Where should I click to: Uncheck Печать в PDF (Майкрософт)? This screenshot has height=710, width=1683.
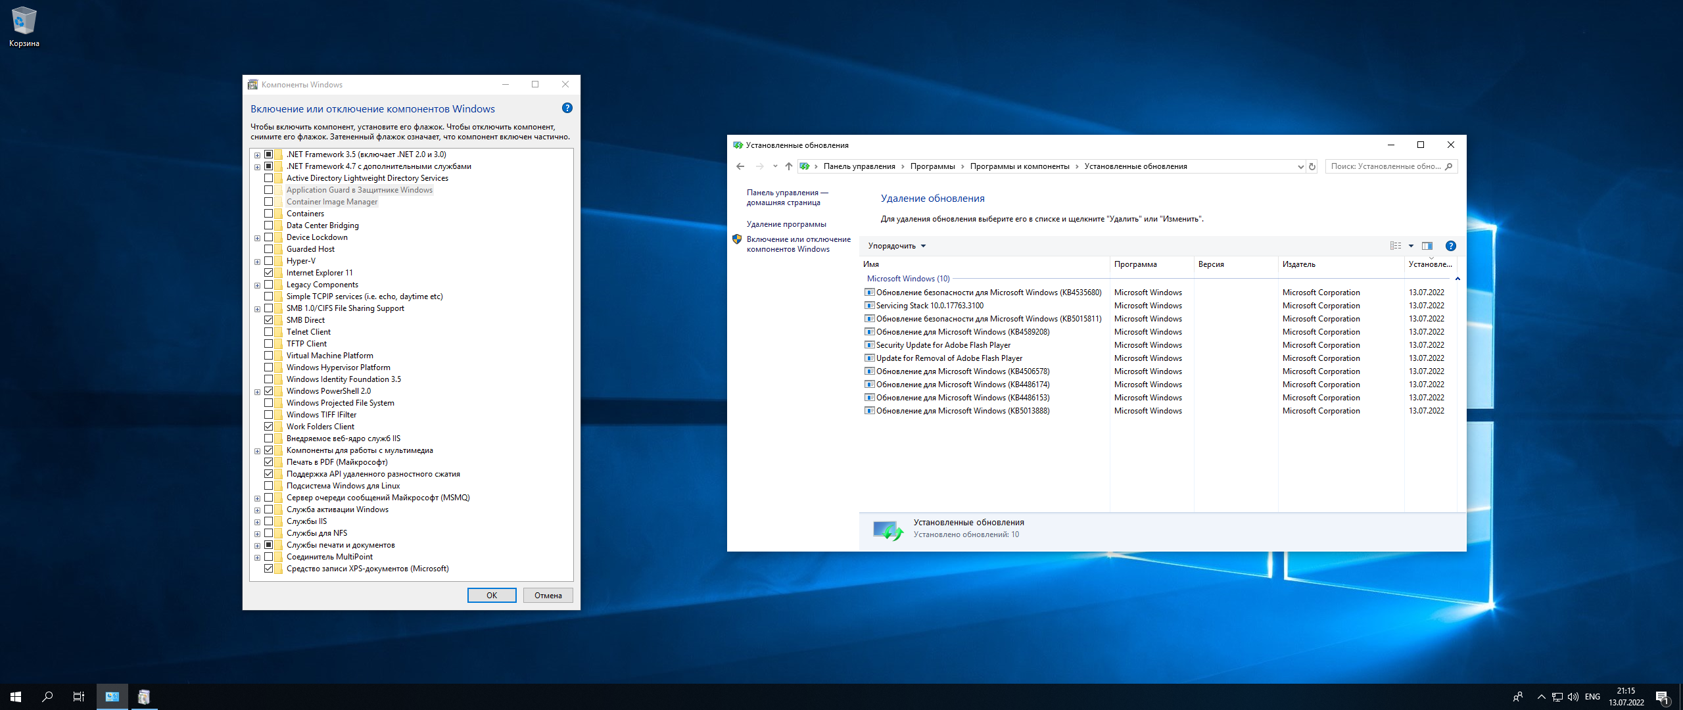[x=268, y=462]
